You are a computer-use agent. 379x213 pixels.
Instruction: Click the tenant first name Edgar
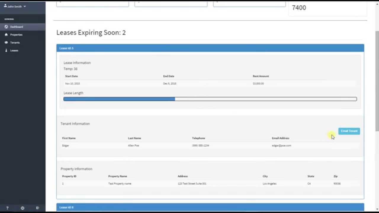coord(65,146)
